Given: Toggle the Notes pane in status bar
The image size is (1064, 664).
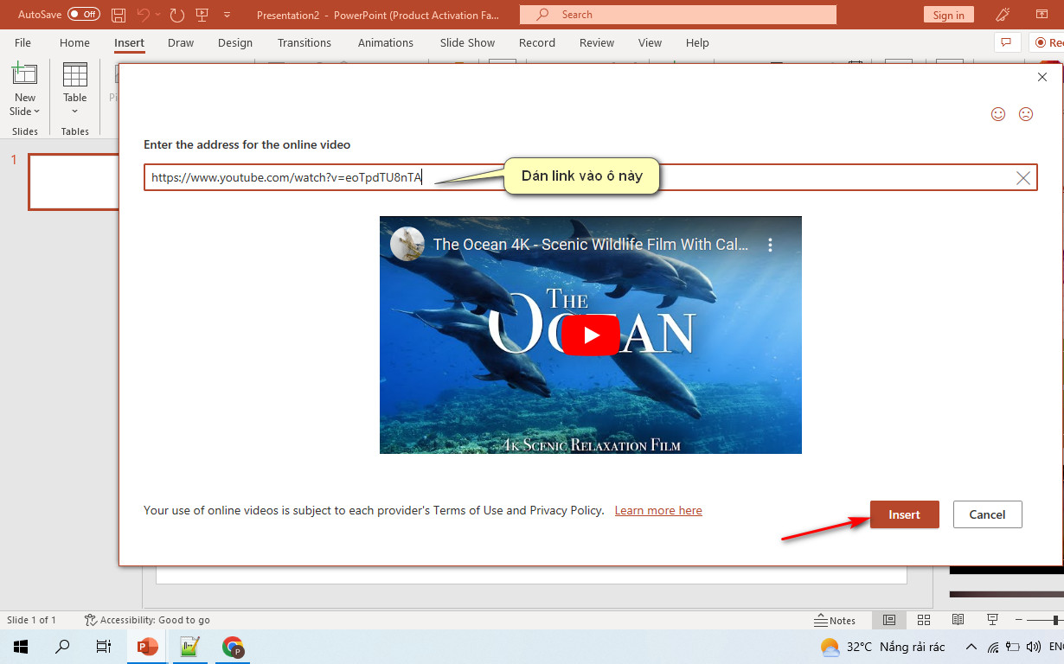Looking at the screenshot, I should tap(835, 620).
